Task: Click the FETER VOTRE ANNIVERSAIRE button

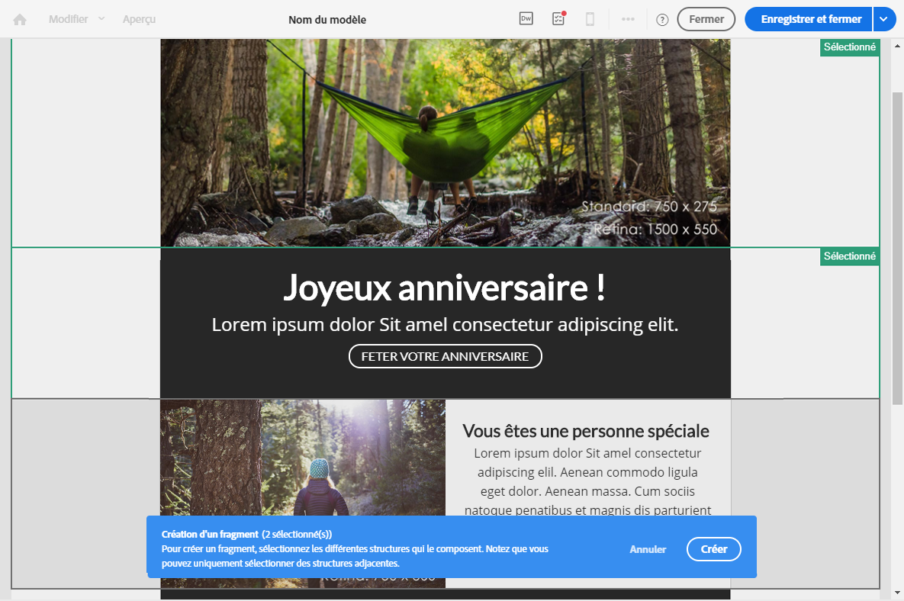Action: click(445, 356)
